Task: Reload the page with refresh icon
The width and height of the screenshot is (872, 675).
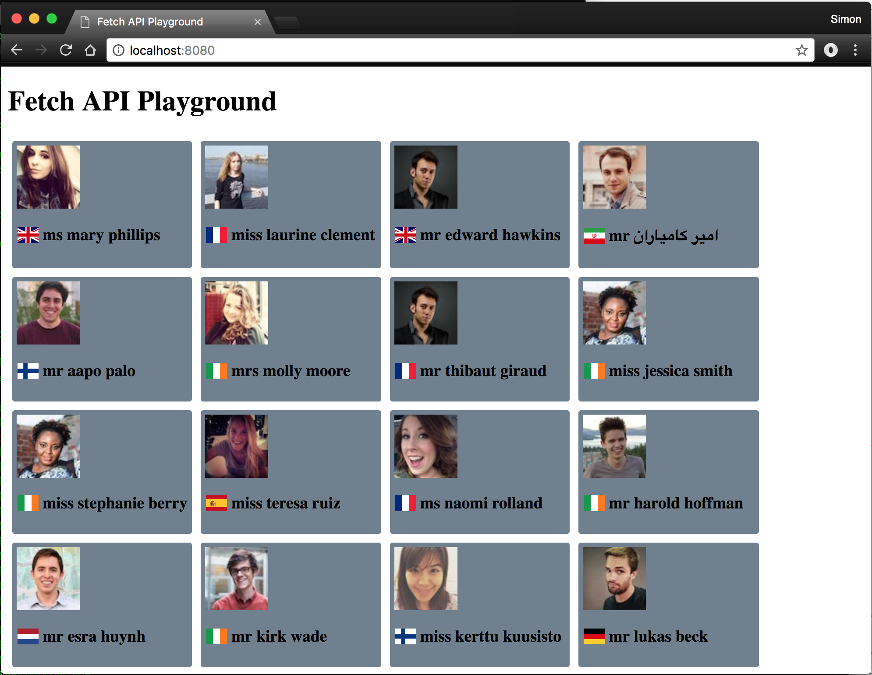Action: pos(66,50)
